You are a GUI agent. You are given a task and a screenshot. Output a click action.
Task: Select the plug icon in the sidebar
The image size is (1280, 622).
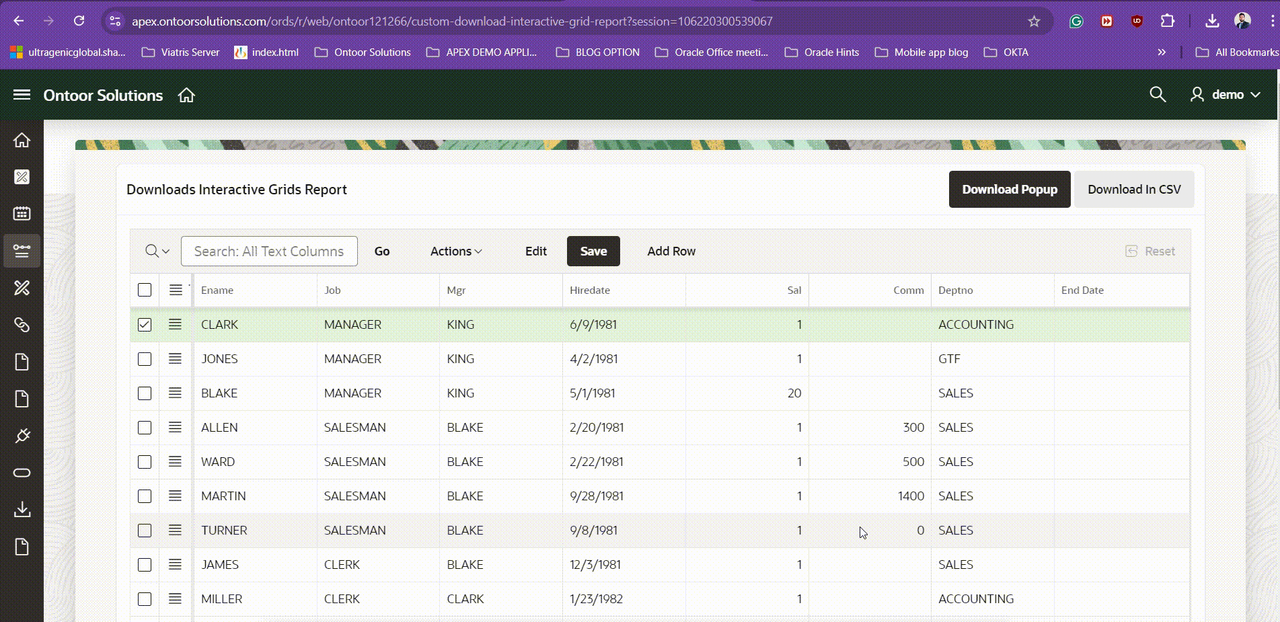[22, 436]
